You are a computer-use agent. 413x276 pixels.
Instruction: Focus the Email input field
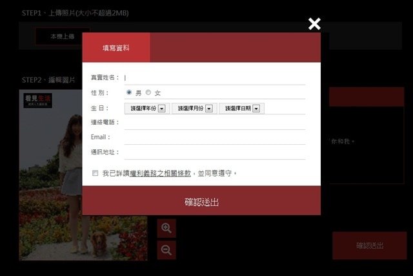pyautogui.click(x=214, y=137)
